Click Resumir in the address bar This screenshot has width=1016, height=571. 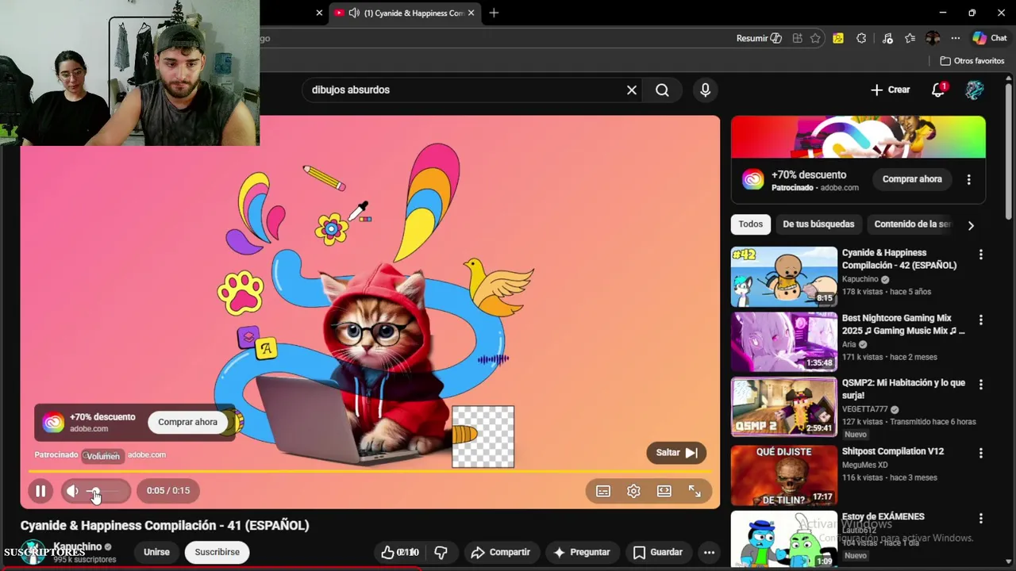[x=759, y=38]
